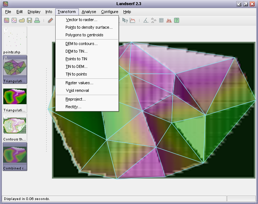Screen dimensions: 258x204
Task: Click the save floppy disk icon
Action: tap(29, 20)
